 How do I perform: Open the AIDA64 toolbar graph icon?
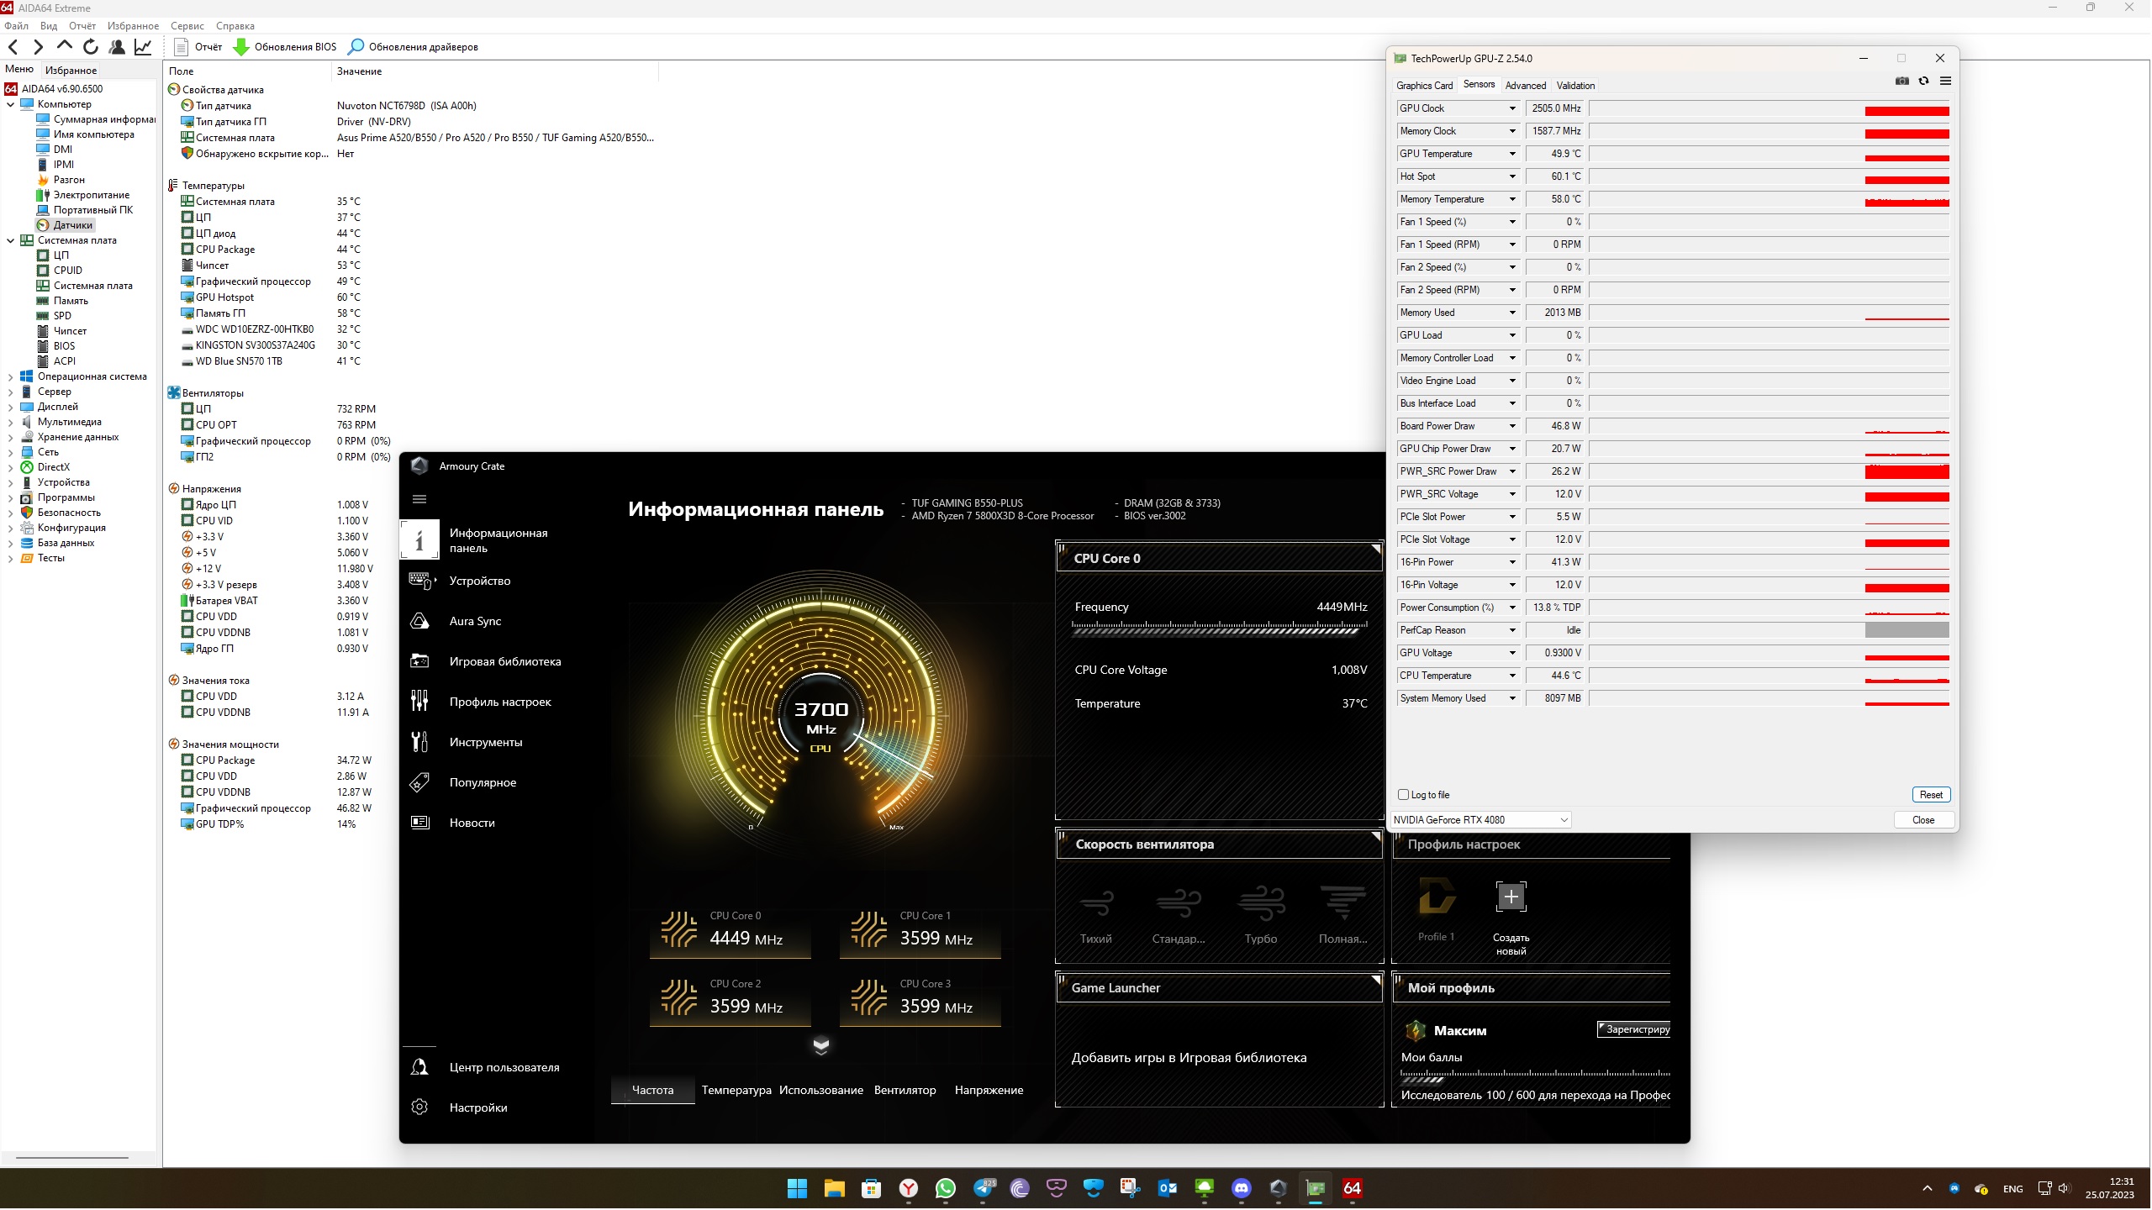click(x=144, y=47)
